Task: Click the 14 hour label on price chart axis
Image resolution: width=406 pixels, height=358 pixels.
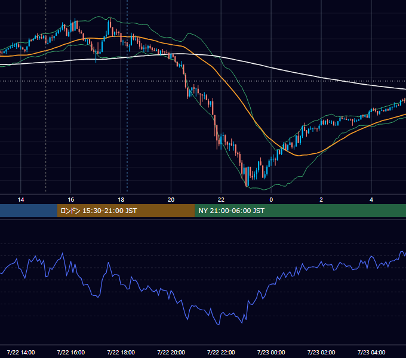Action: tap(21, 200)
